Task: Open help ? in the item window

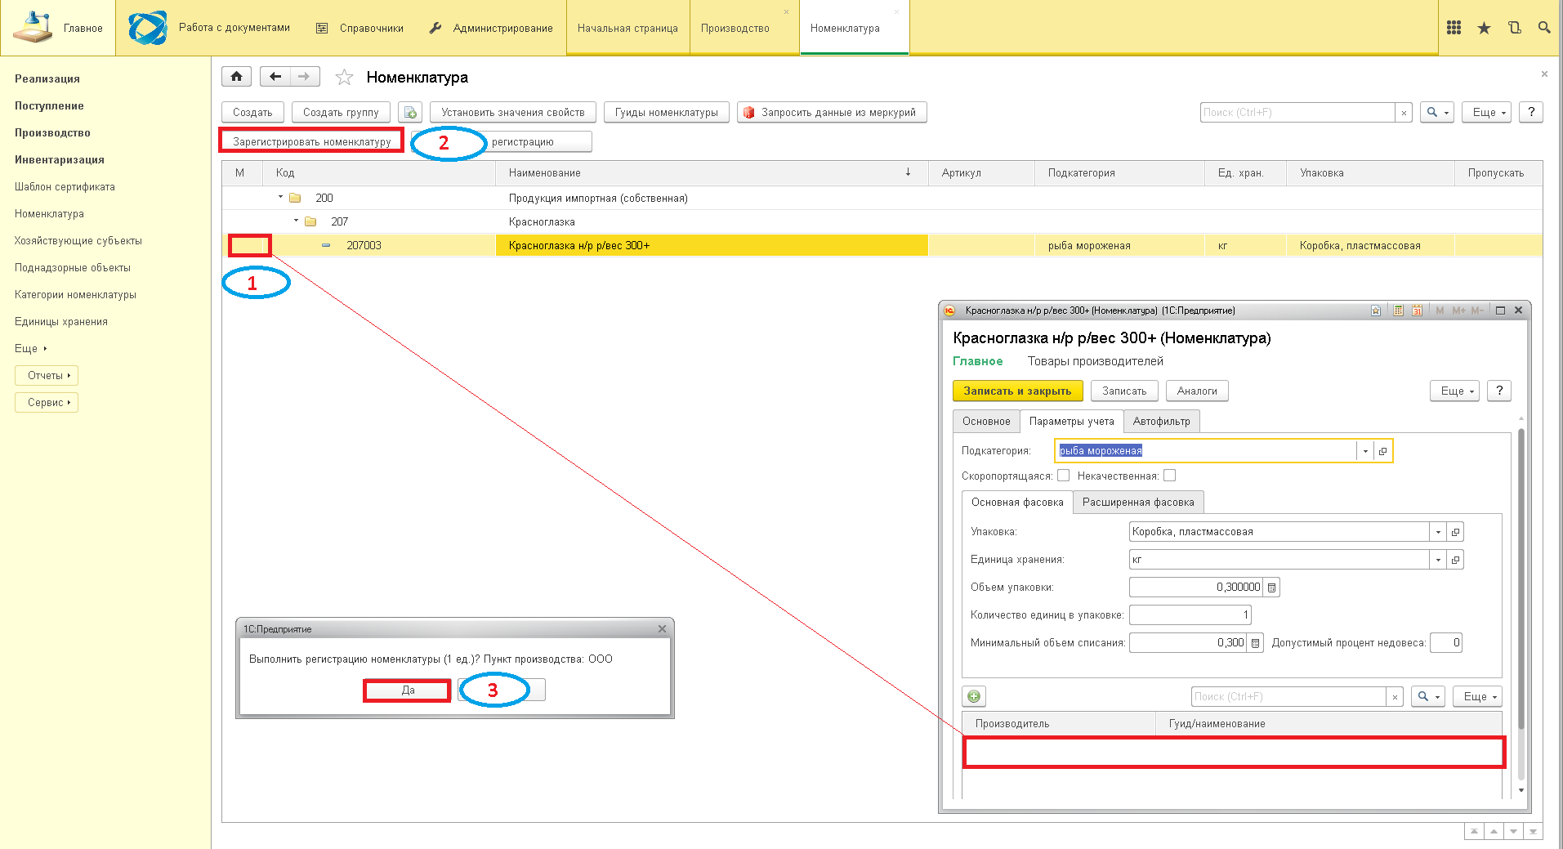Action: coord(1499,391)
